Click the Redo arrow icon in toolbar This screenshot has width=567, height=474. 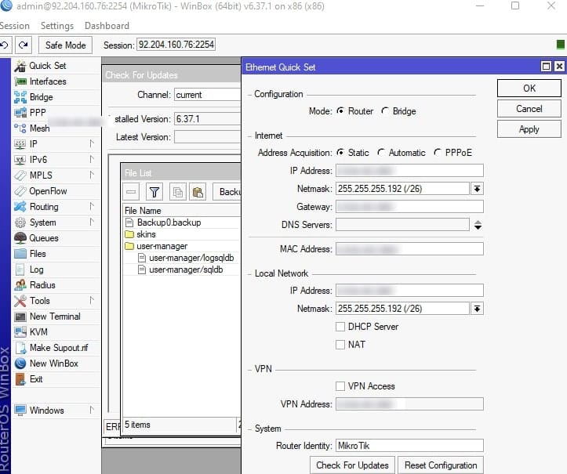click(24, 45)
